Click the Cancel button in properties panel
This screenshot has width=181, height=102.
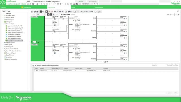pyautogui.click(x=177, y=93)
